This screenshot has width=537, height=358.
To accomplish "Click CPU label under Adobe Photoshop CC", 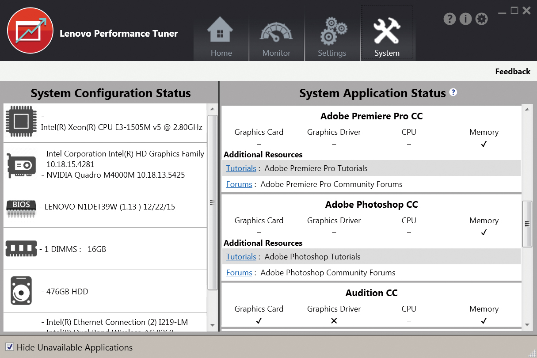I will tap(409, 221).
